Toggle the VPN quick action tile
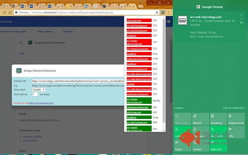248x155 pixels. [x=236, y=132]
